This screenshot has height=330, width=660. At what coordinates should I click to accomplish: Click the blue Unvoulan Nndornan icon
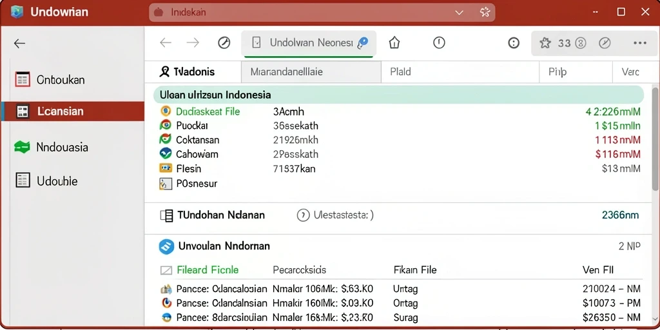[166, 246]
